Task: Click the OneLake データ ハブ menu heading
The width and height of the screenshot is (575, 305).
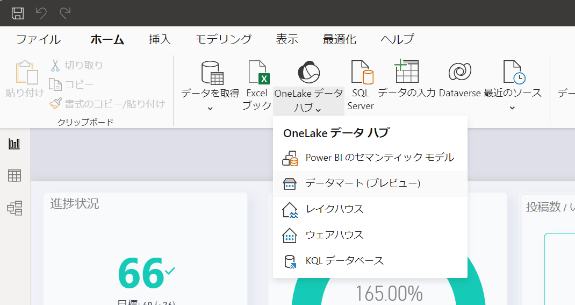Action: 336,133
